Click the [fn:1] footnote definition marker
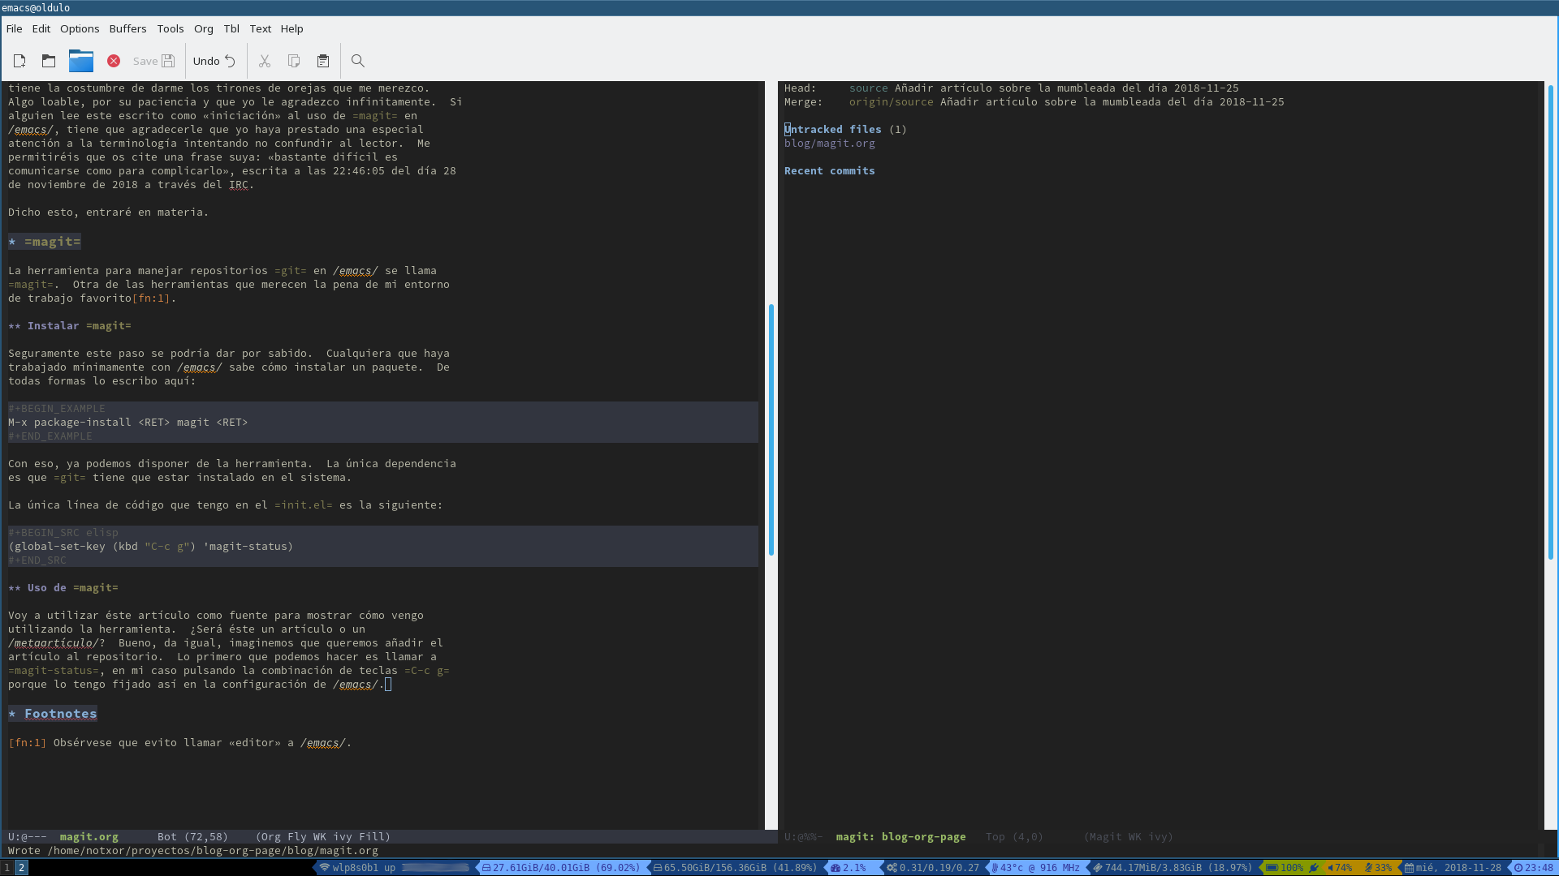The image size is (1559, 876). pyautogui.click(x=28, y=743)
